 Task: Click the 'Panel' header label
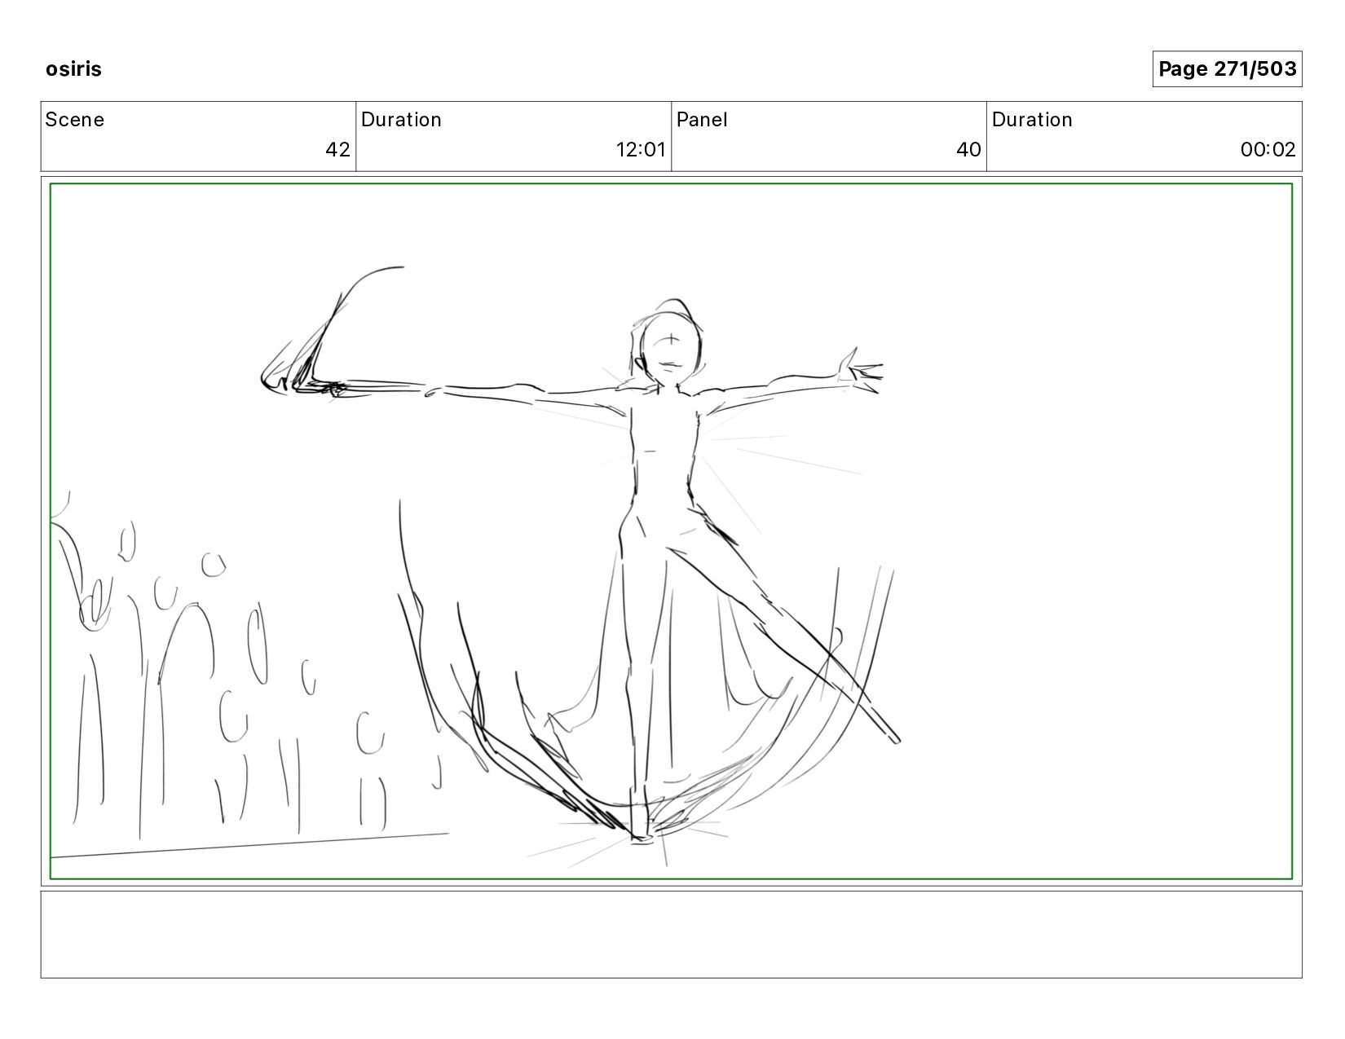[702, 120]
